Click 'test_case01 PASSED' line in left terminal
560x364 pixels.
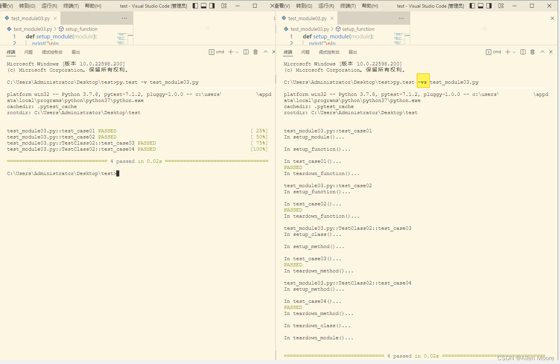(62, 131)
